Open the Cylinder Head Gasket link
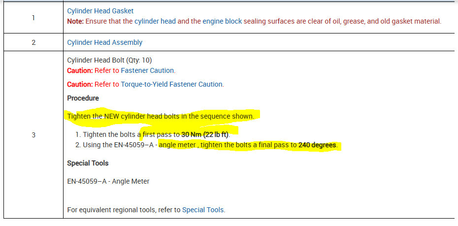This screenshot has width=458, height=226. click(x=100, y=10)
